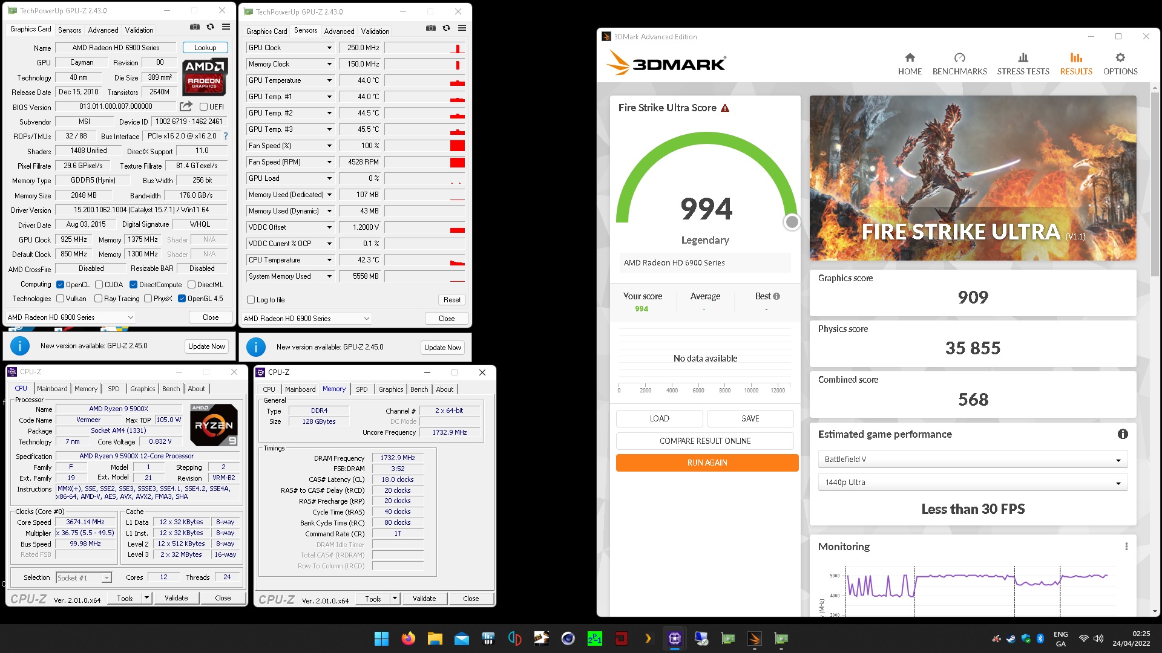Image resolution: width=1162 pixels, height=653 pixels.
Task: Click Update Now under Graphics Card window
Action: [206, 346]
